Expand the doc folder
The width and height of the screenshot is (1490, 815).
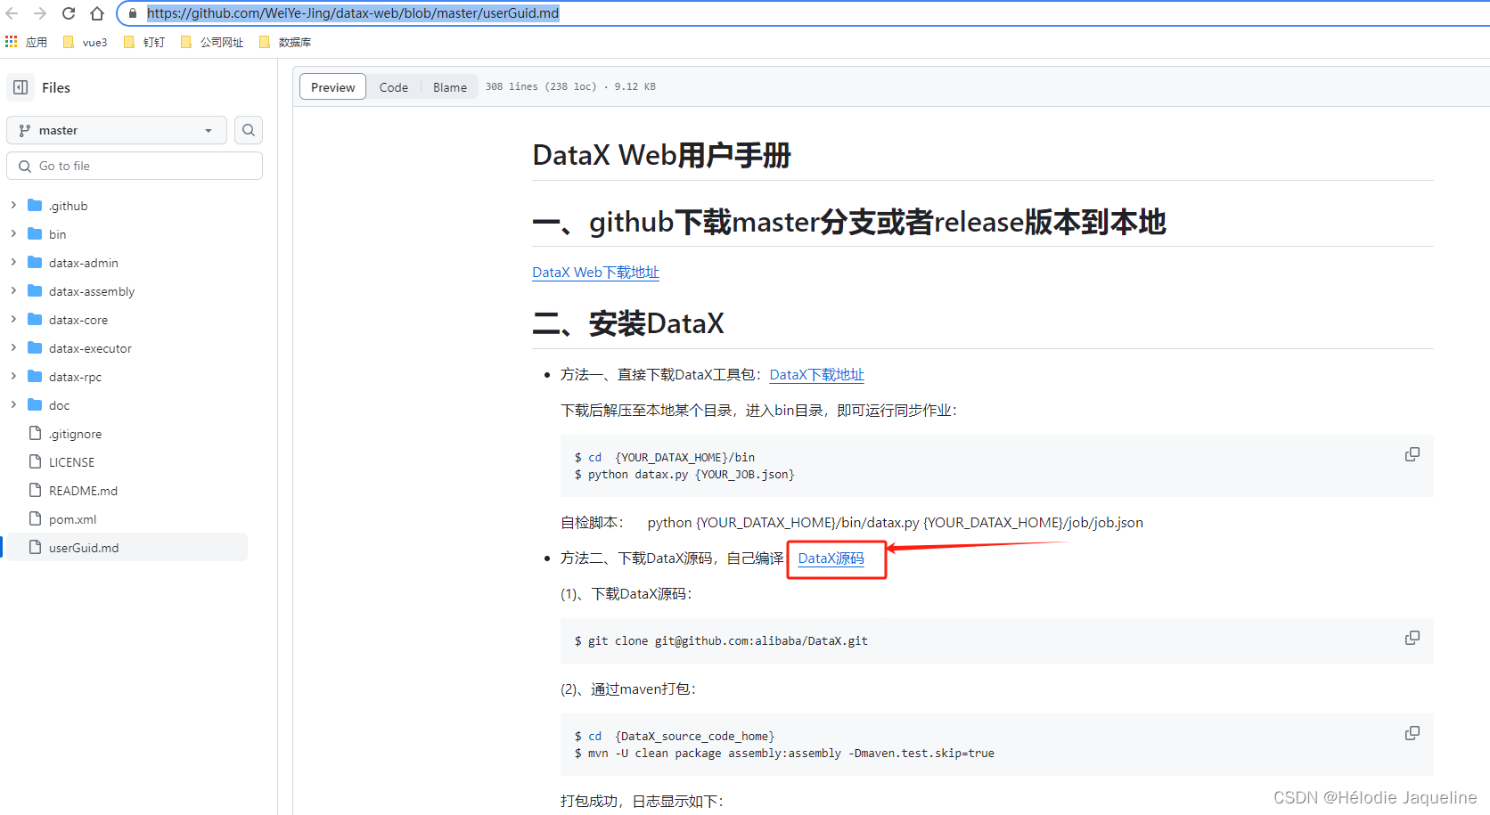[13, 405]
